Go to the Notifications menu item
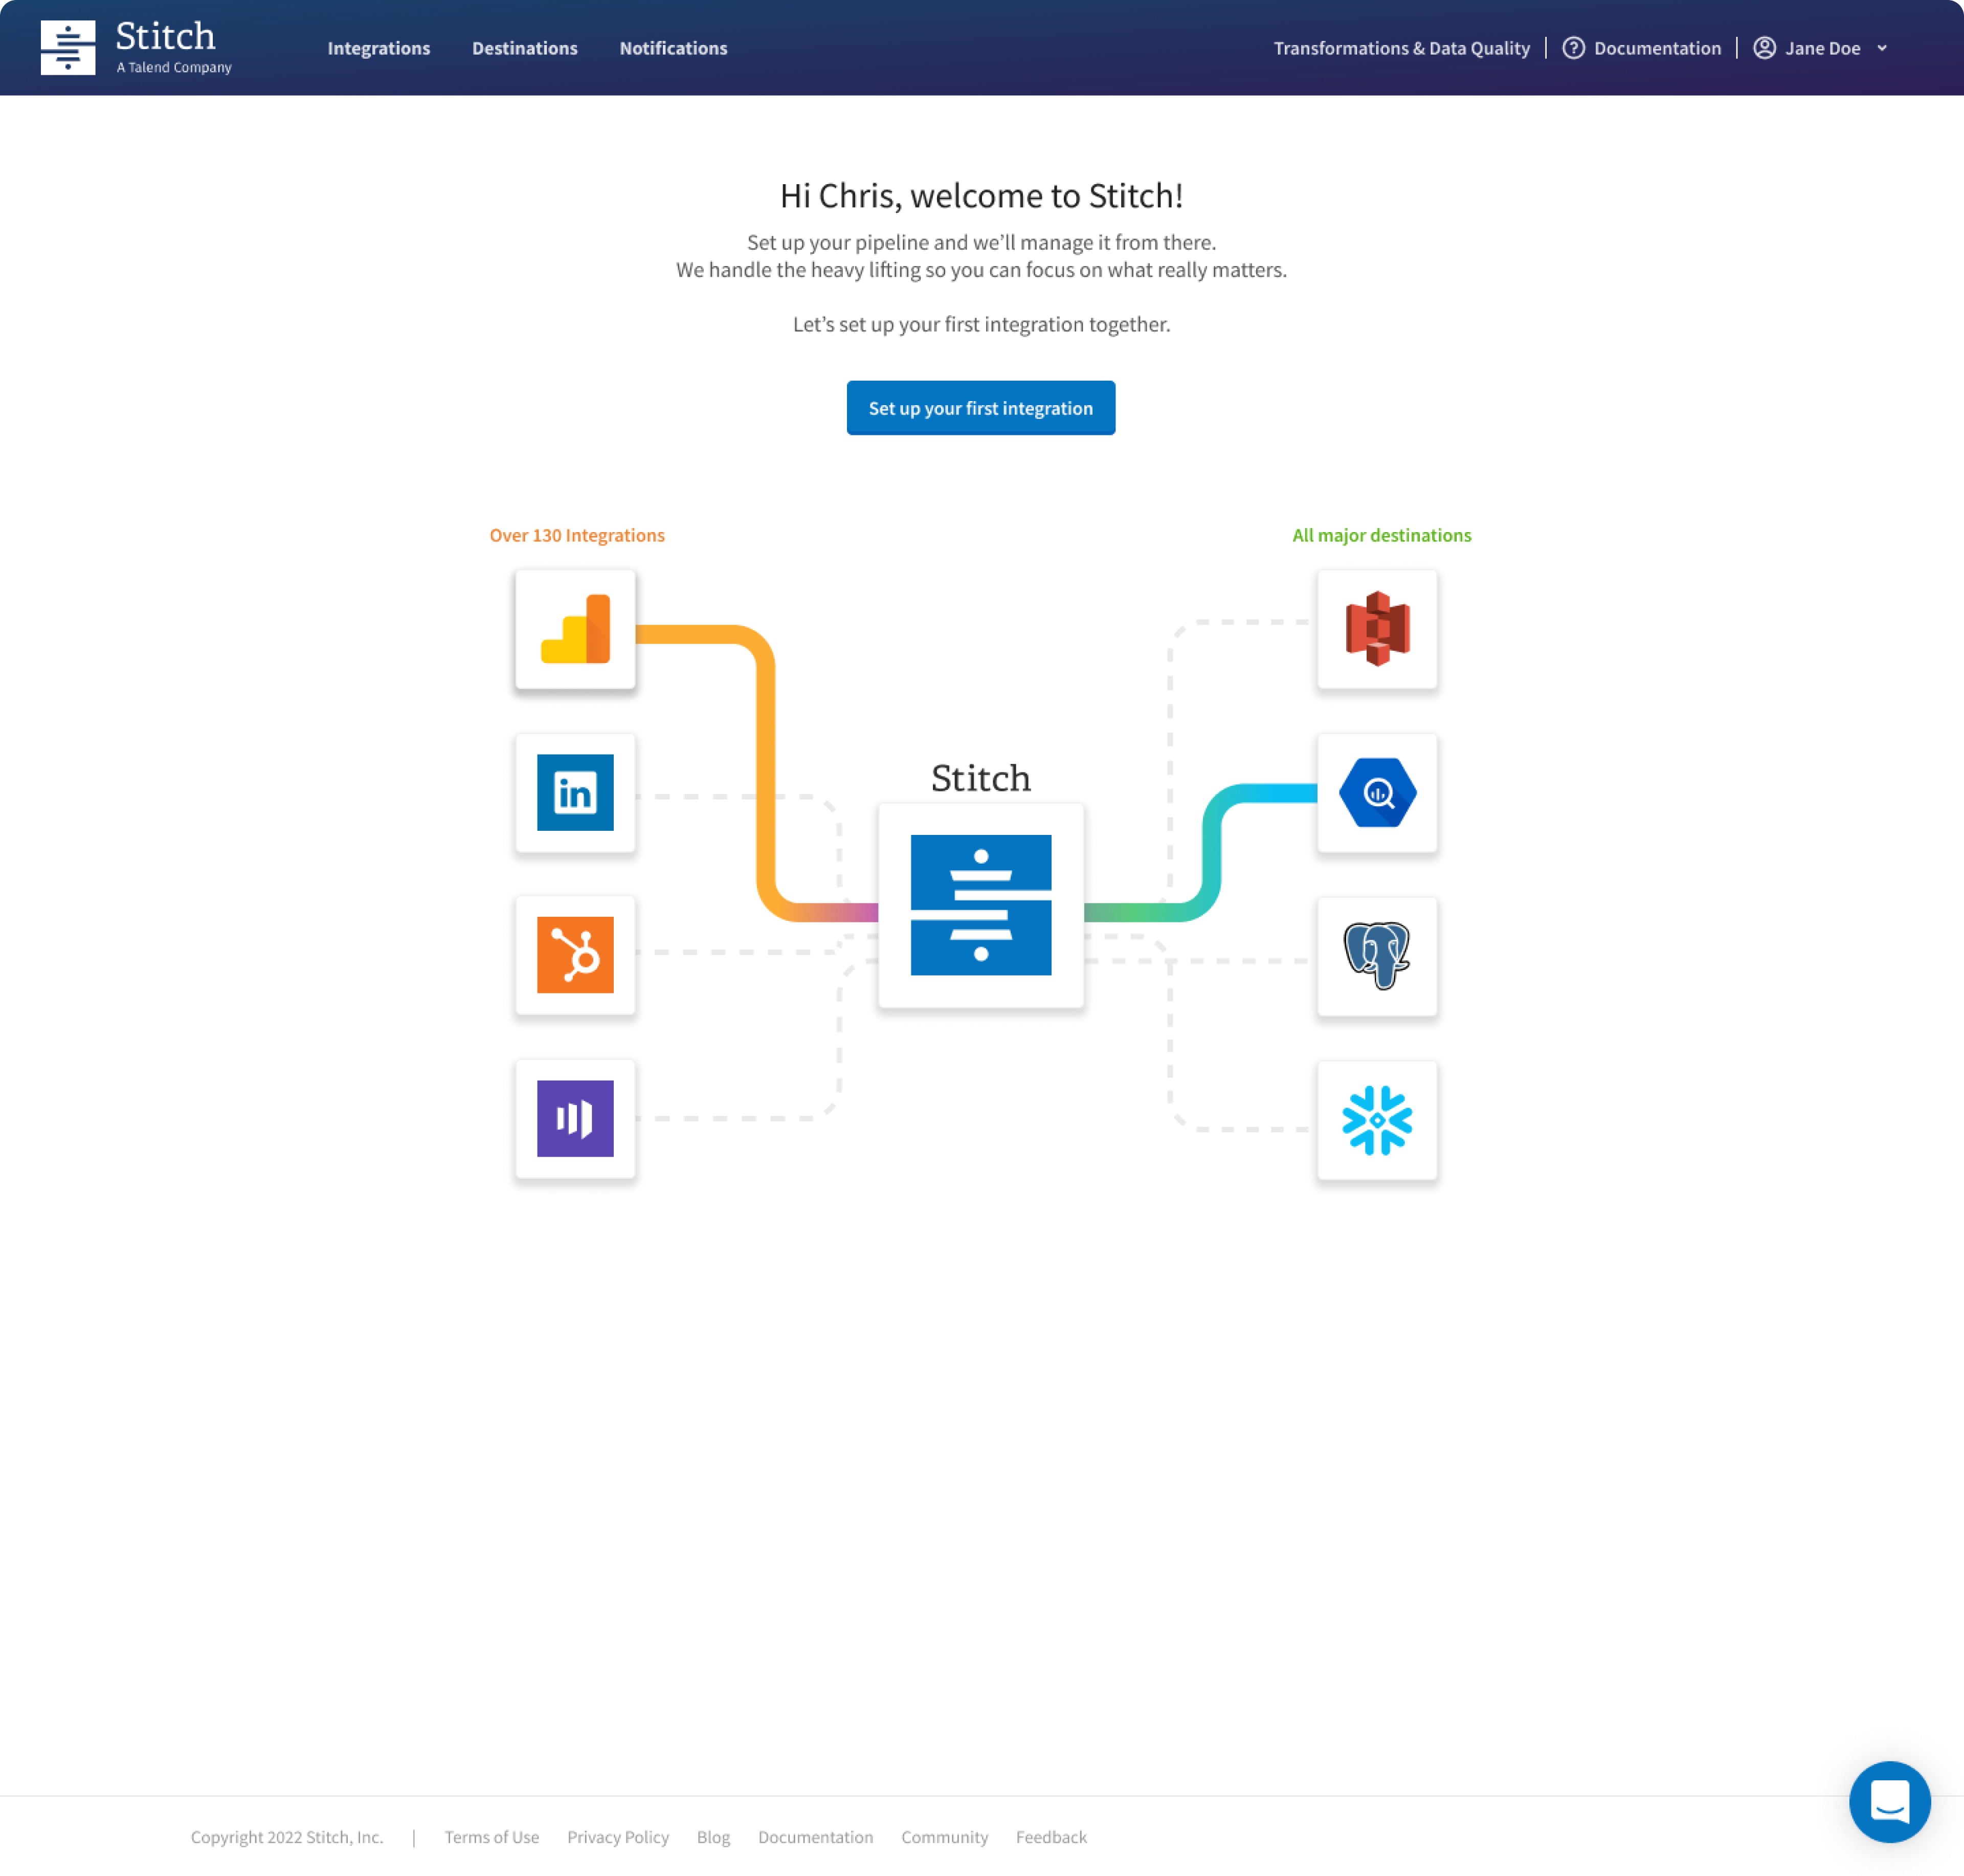1964x1876 pixels. pos(673,48)
